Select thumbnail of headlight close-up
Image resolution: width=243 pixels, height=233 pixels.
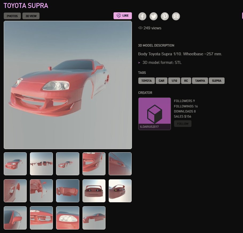point(68,218)
